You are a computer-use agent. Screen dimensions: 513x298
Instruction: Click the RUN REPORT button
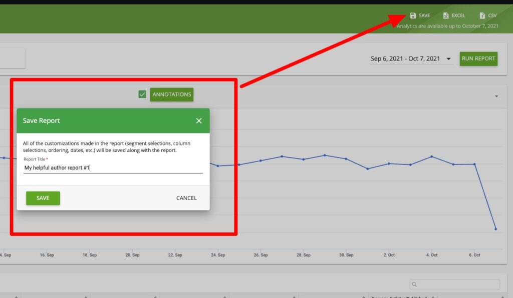[x=478, y=59]
